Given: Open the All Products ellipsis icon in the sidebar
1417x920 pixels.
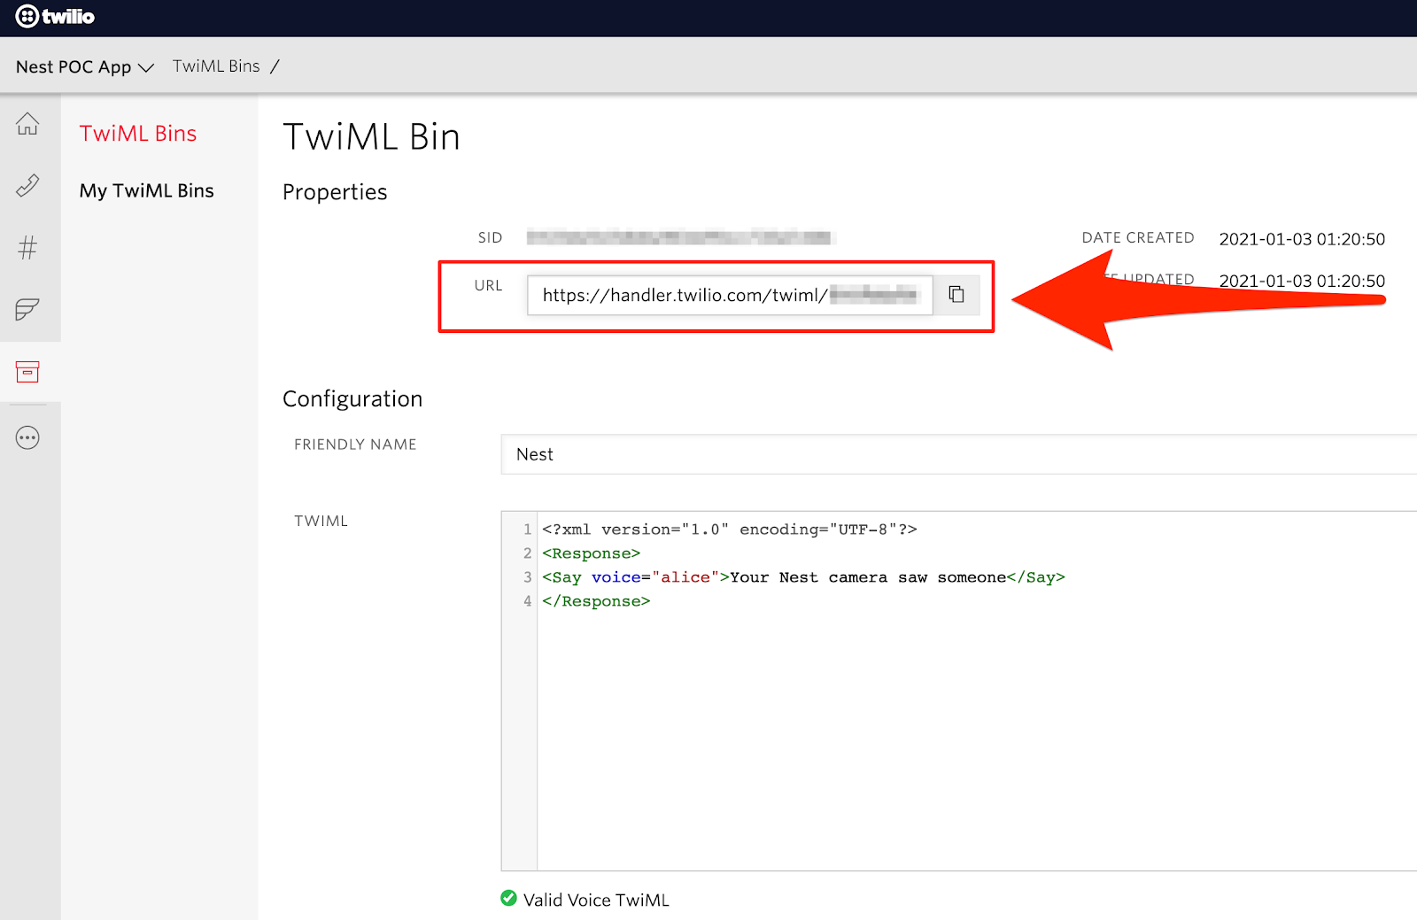Looking at the screenshot, I should pos(27,437).
